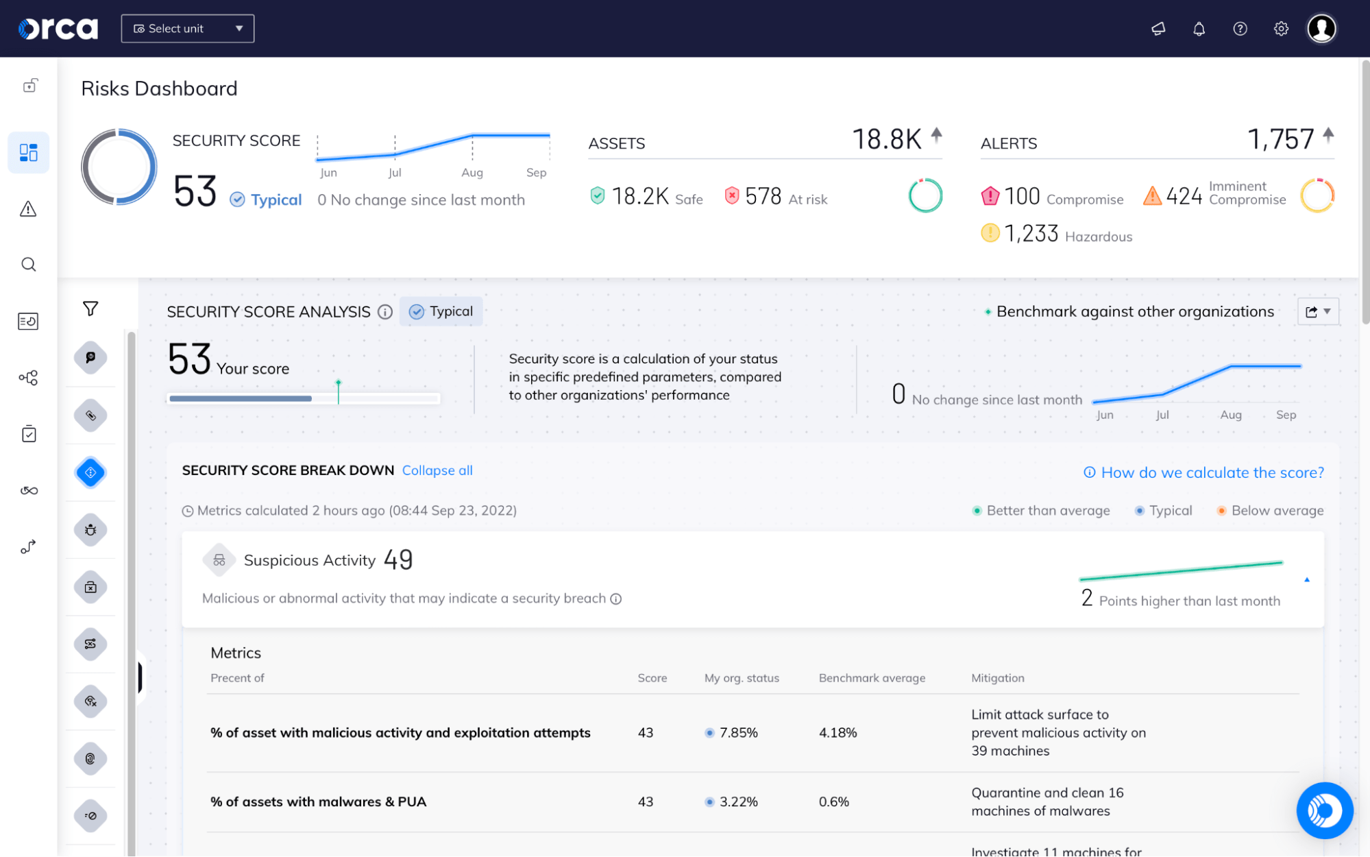Open the Alerts warning triangle in sidebar
The width and height of the screenshot is (1370, 857).
[28, 209]
